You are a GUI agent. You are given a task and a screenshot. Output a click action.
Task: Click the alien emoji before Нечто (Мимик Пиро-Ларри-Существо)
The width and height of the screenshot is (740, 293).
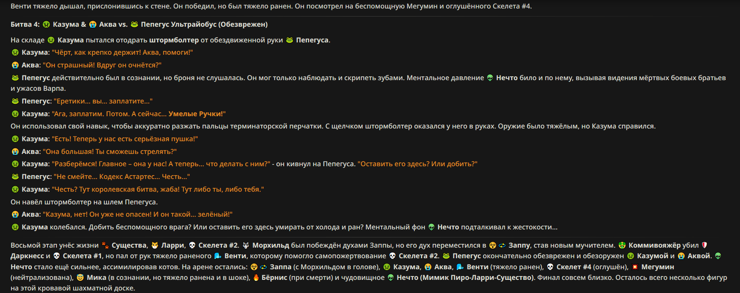pos(391,278)
